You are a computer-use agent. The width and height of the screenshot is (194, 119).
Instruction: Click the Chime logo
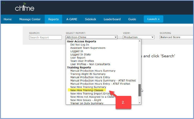(x=24, y=8)
